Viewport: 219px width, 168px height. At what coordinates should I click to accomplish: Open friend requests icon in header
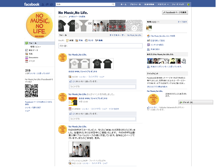43,4
